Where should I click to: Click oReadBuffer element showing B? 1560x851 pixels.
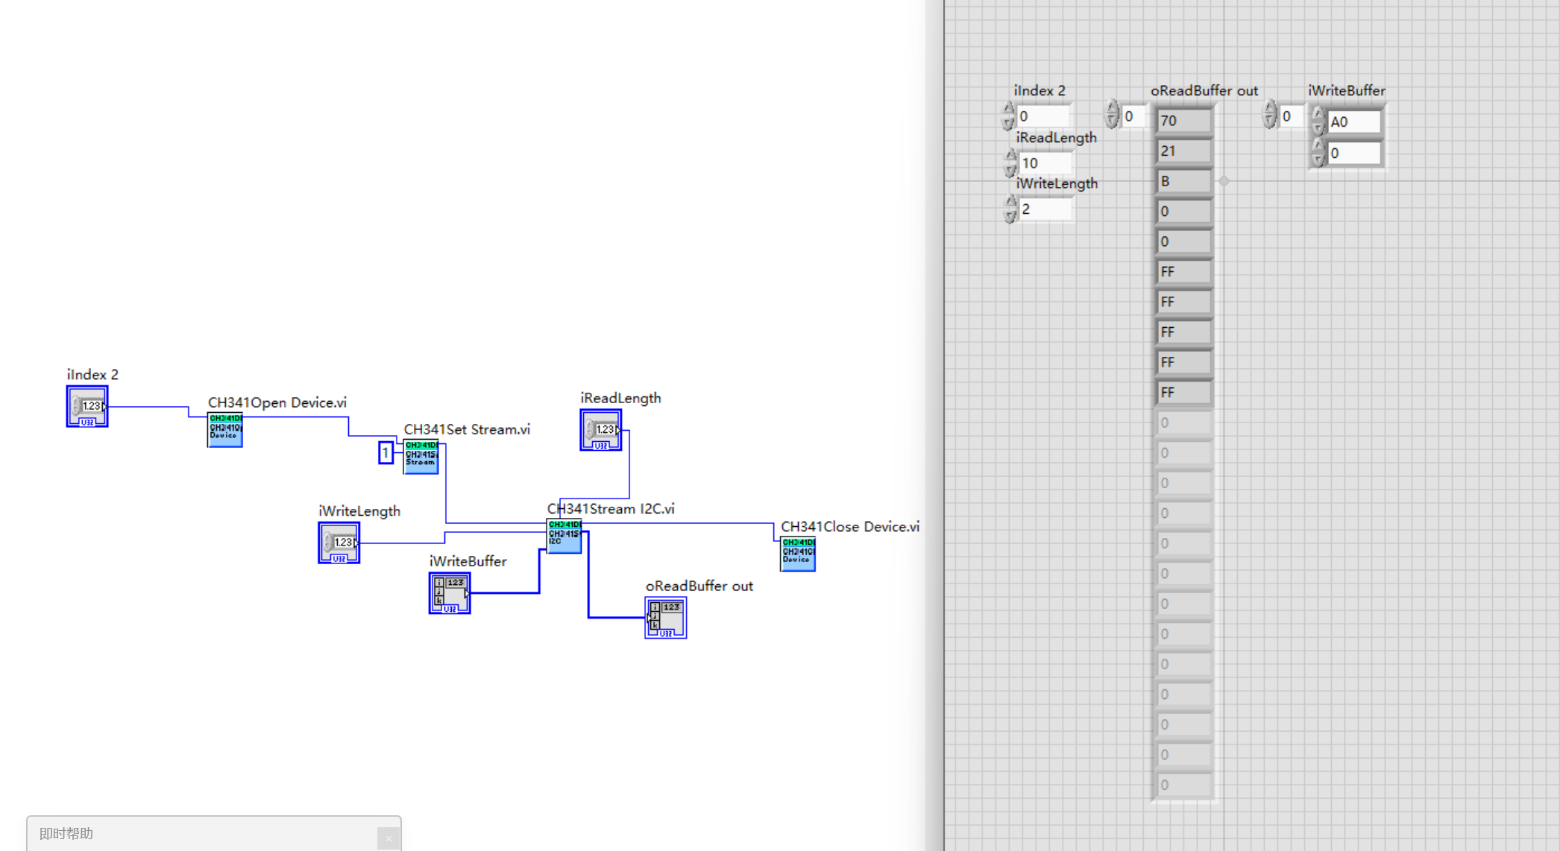click(1184, 181)
